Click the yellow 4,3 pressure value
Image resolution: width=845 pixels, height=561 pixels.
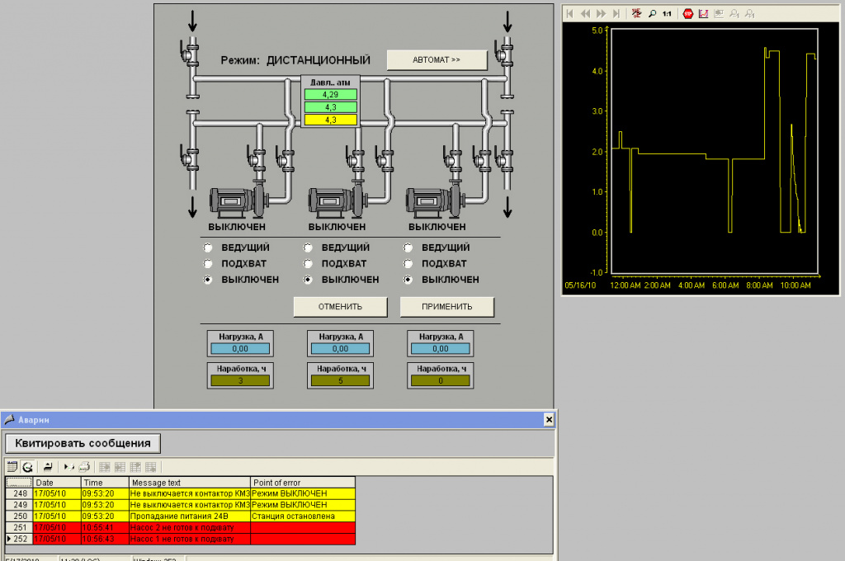pyautogui.click(x=330, y=120)
